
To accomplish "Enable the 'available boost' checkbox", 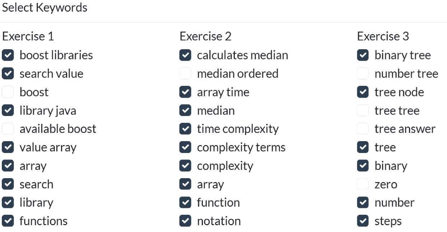I will pos(8,129).
